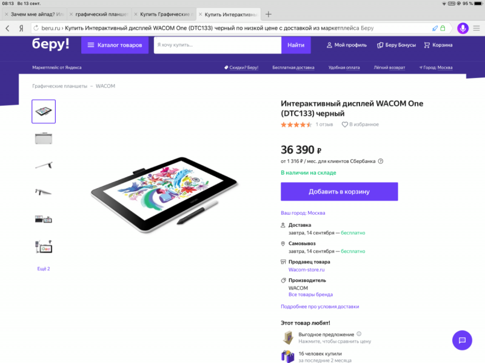Image resolution: width=485 pixels, height=363 pixels.
Task: Click the Выгодное предложение info icon
Action: pos(359,334)
